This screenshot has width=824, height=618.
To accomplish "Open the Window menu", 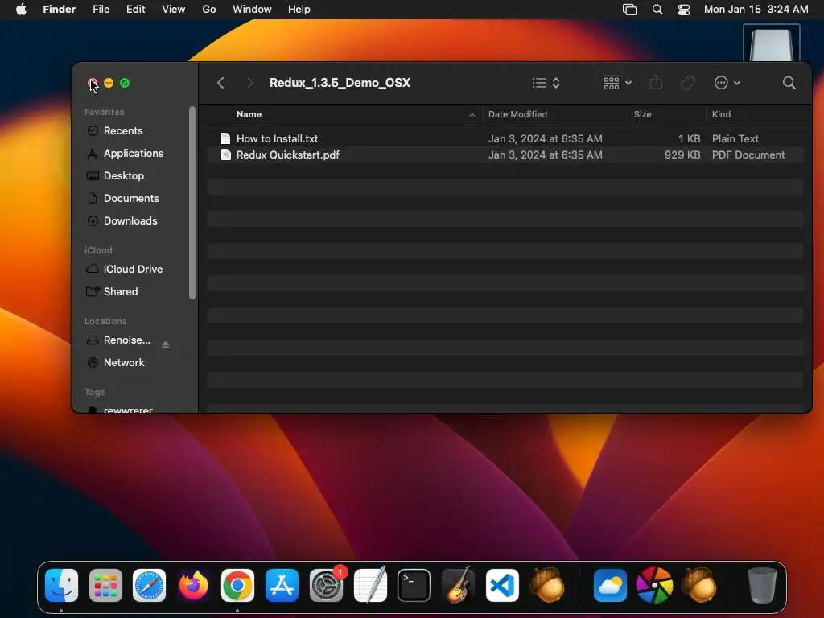I will coord(252,10).
